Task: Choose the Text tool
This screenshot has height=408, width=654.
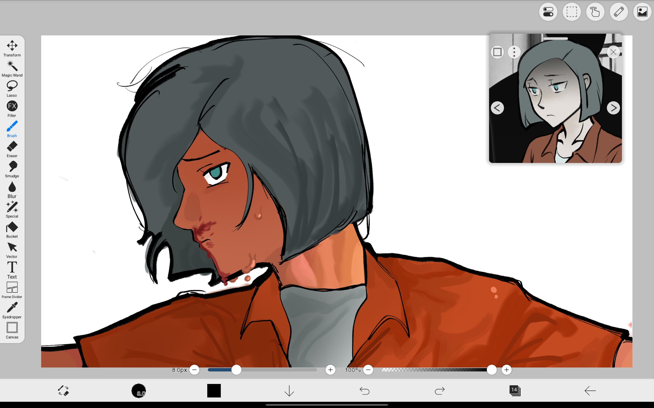Action: [x=12, y=270]
